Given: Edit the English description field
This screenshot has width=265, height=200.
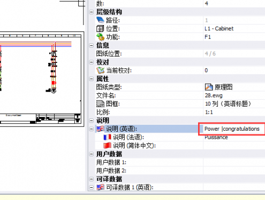Looking at the screenshot, I should [x=232, y=129].
